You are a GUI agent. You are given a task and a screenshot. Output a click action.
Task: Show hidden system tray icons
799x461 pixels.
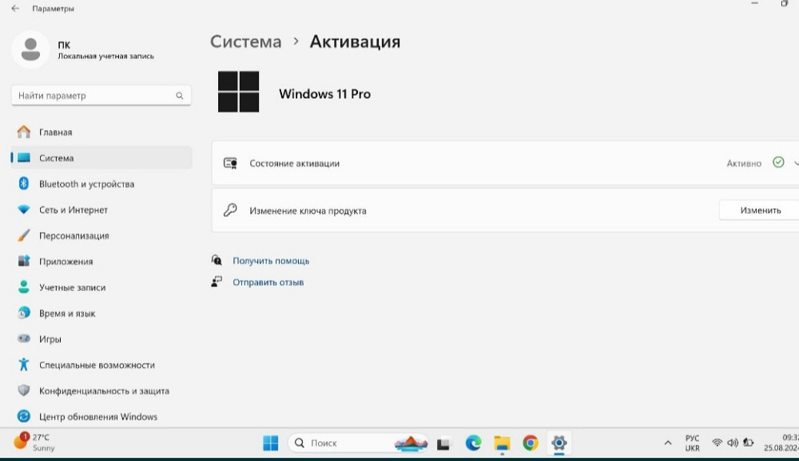(x=668, y=442)
